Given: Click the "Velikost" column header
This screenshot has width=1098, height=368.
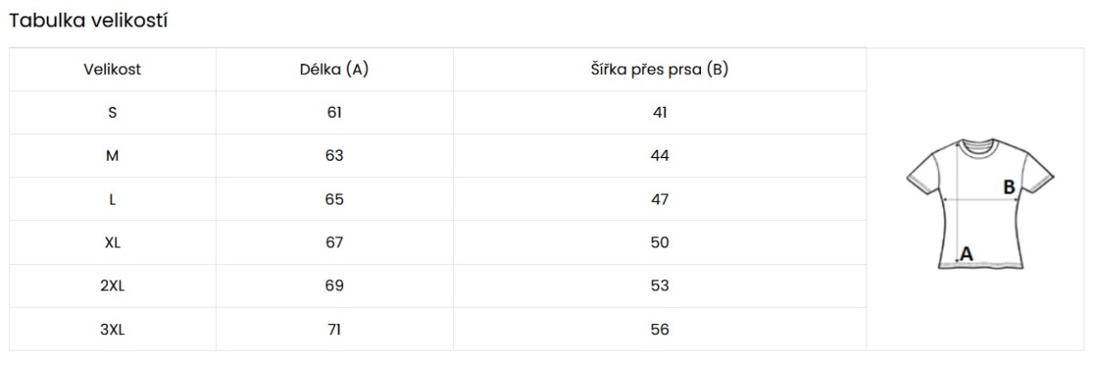Looking at the screenshot, I should (x=113, y=69).
